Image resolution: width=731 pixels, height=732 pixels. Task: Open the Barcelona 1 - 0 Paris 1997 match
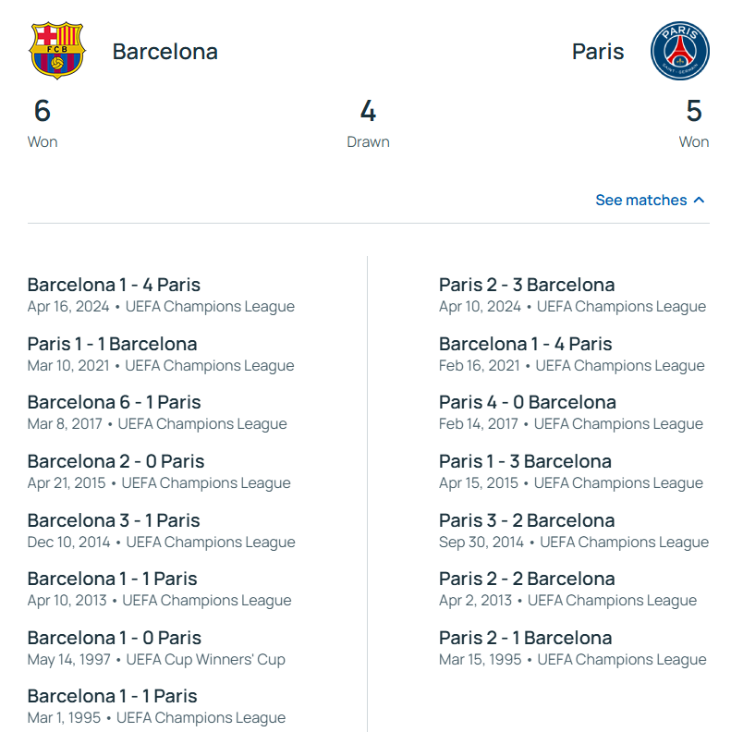[114, 639]
